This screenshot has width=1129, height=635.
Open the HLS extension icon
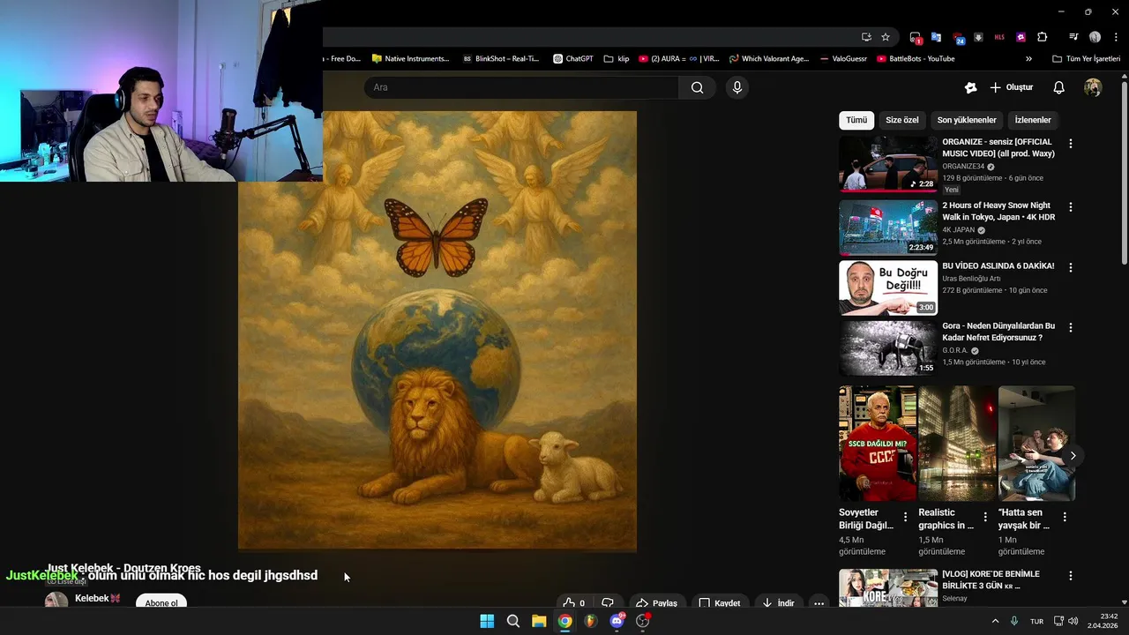(x=999, y=37)
